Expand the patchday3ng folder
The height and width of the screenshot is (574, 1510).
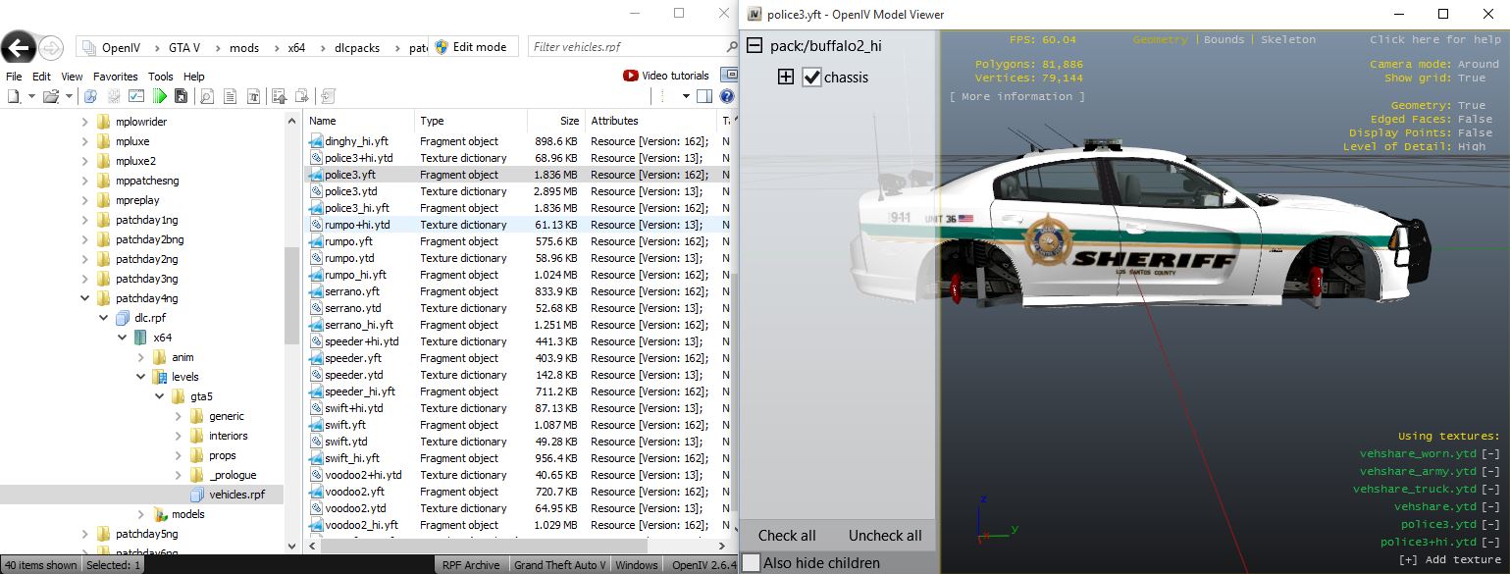pos(85,279)
